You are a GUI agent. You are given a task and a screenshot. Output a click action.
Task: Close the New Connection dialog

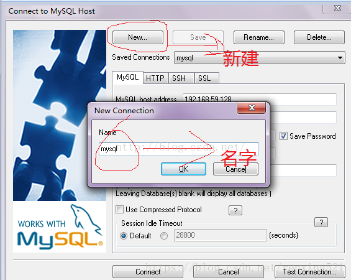(252, 108)
